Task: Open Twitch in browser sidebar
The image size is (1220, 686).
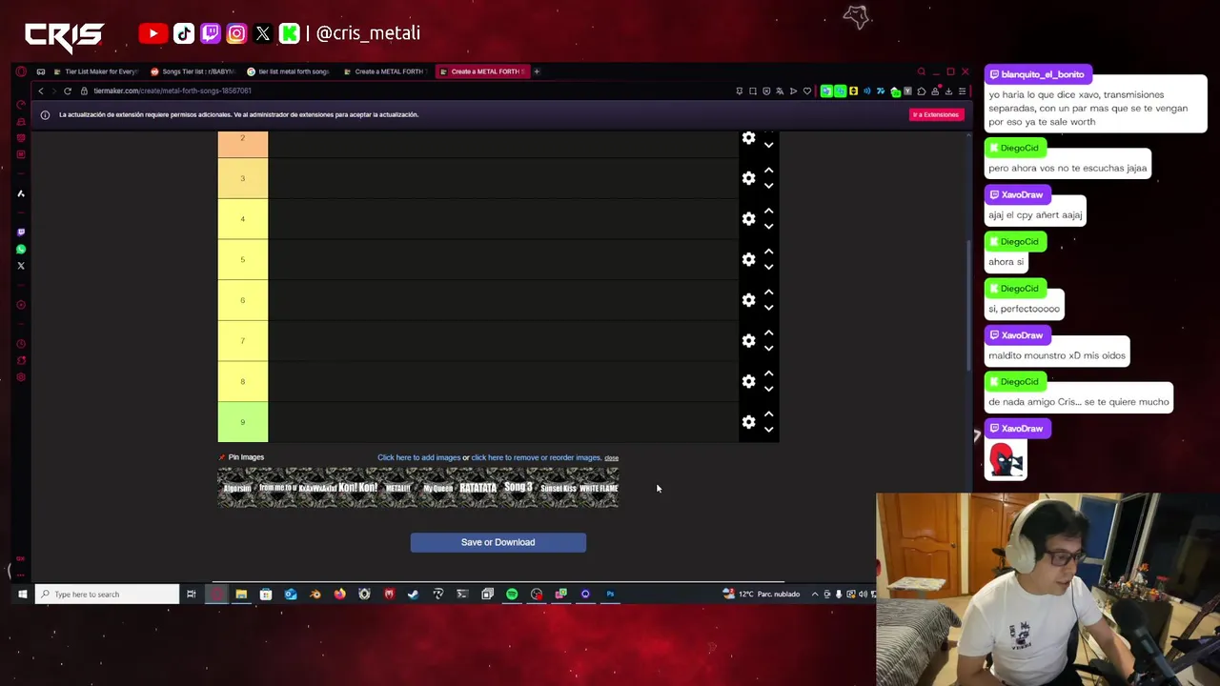Action: click(x=21, y=232)
